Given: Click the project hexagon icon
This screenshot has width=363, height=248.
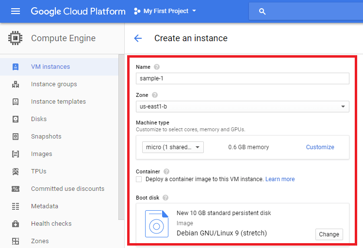Looking at the screenshot, I should pyautogui.click(x=137, y=11).
